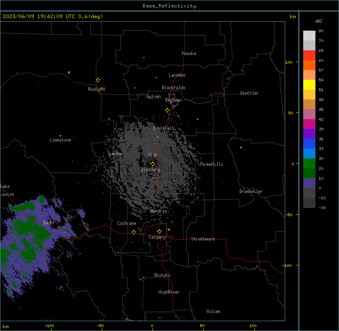339x331 pixels.
Task: Click the white plus marker north of Drumheller
Action: click(241, 147)
